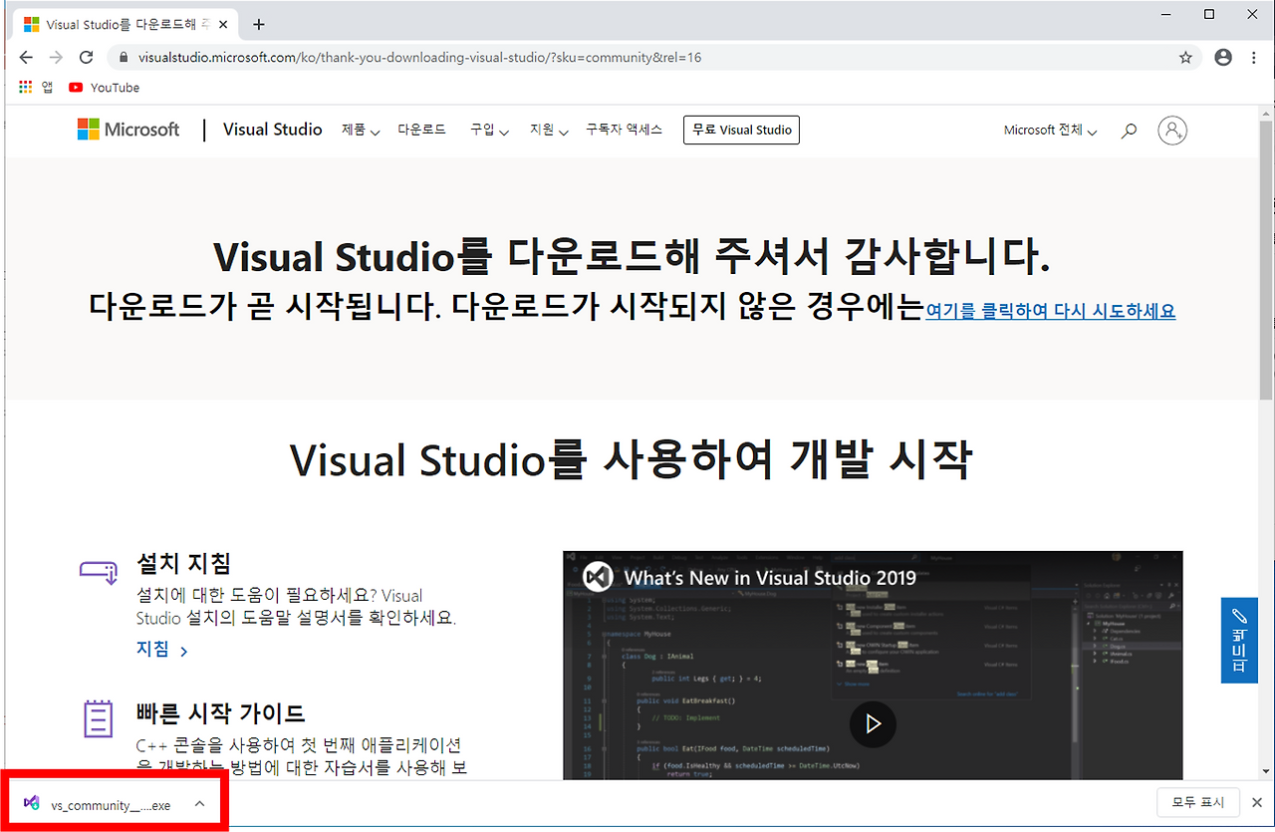The image size is (1275, 832).
Task: Expand the 제품 menu
Action: coord(361,131)
